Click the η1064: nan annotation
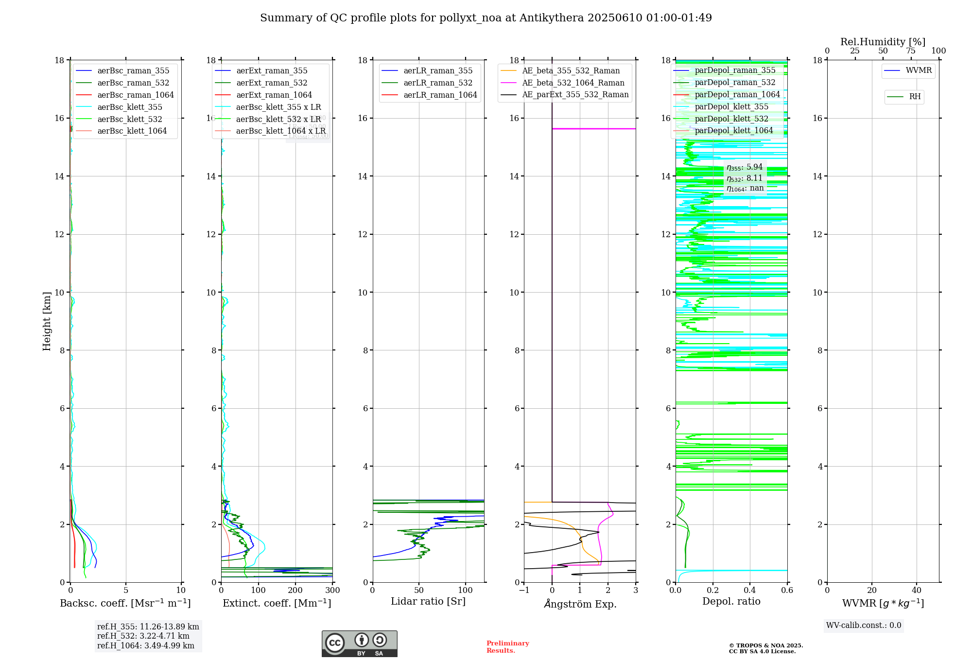The width and height of the screenshot is (972, 661). 745,189
